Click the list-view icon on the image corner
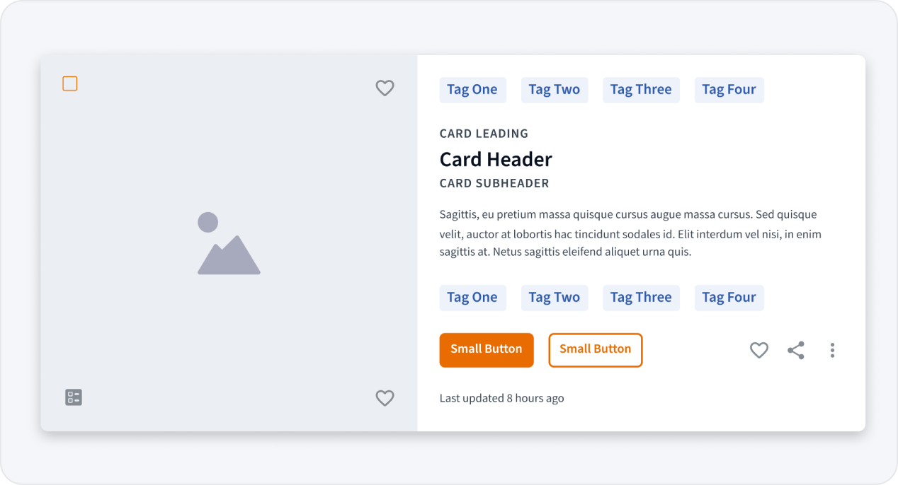This screenshot has height=485, width=898. pyautogui.click(x=73, y=397)
